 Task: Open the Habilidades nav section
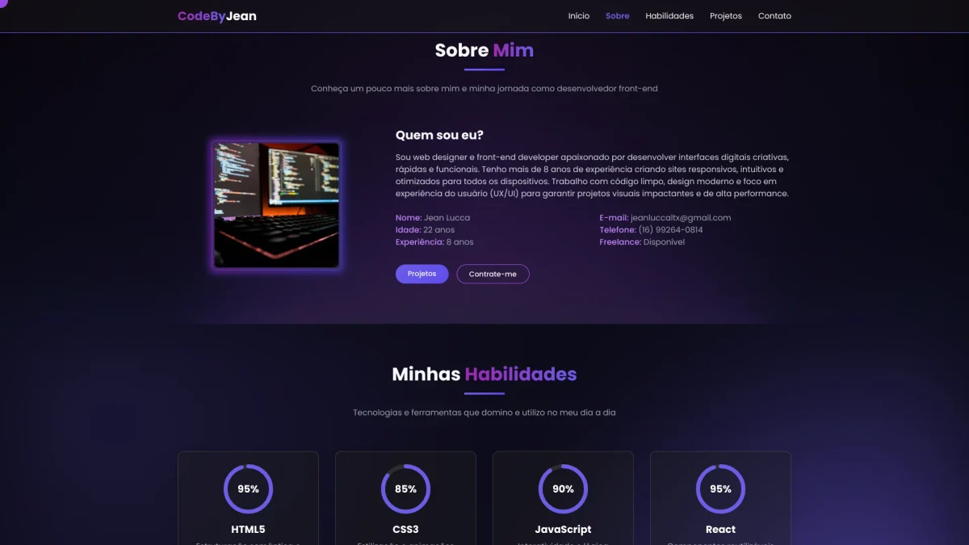tap(669, 16)
